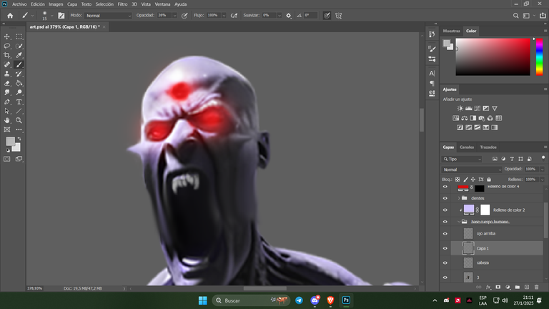Switch to the Trazados tab
The width and height of the screenshot is (549, 309).
point(488,147)
